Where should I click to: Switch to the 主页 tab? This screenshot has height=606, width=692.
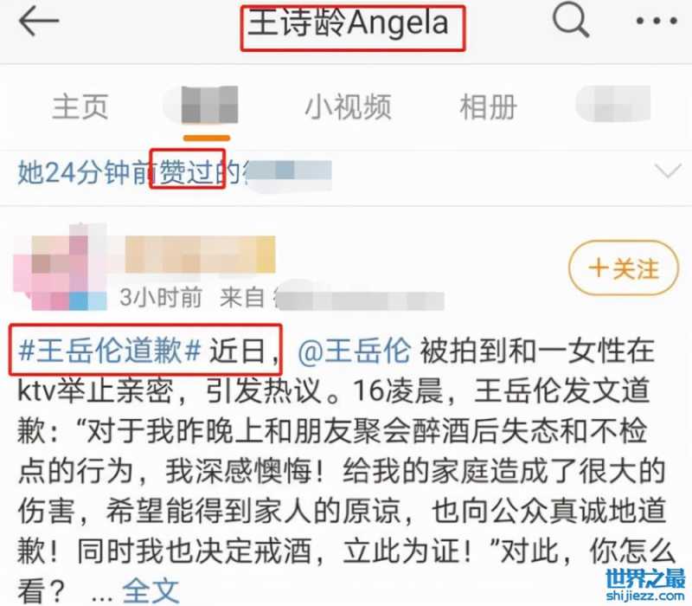click(80, 106)
